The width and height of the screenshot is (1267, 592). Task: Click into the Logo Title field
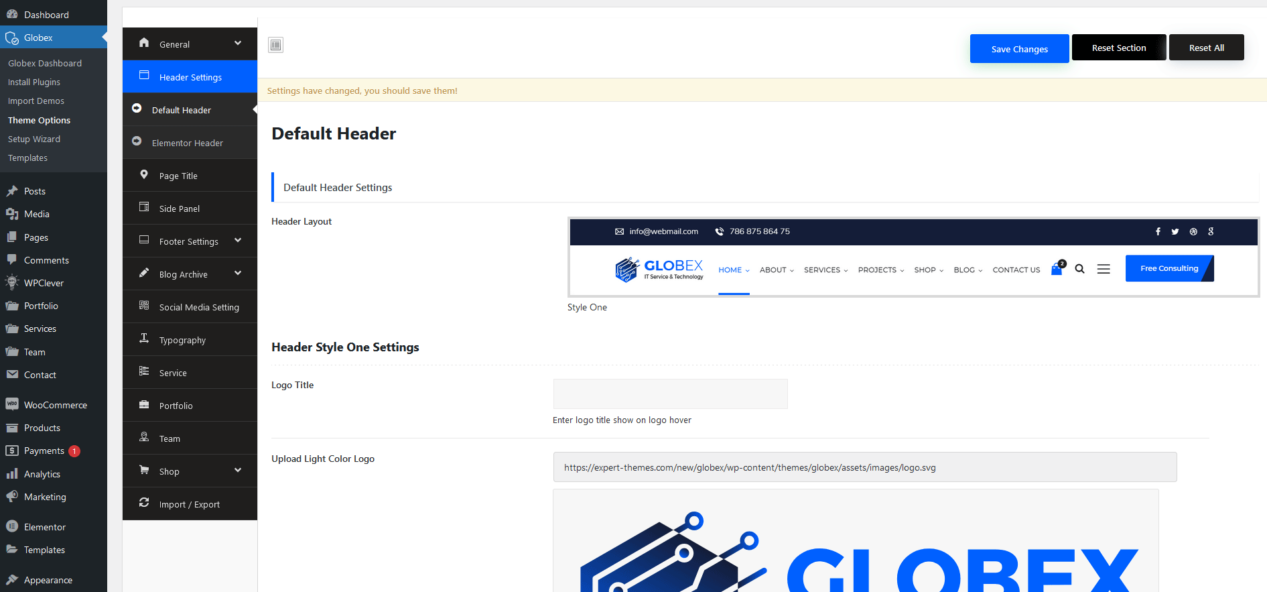670,394
